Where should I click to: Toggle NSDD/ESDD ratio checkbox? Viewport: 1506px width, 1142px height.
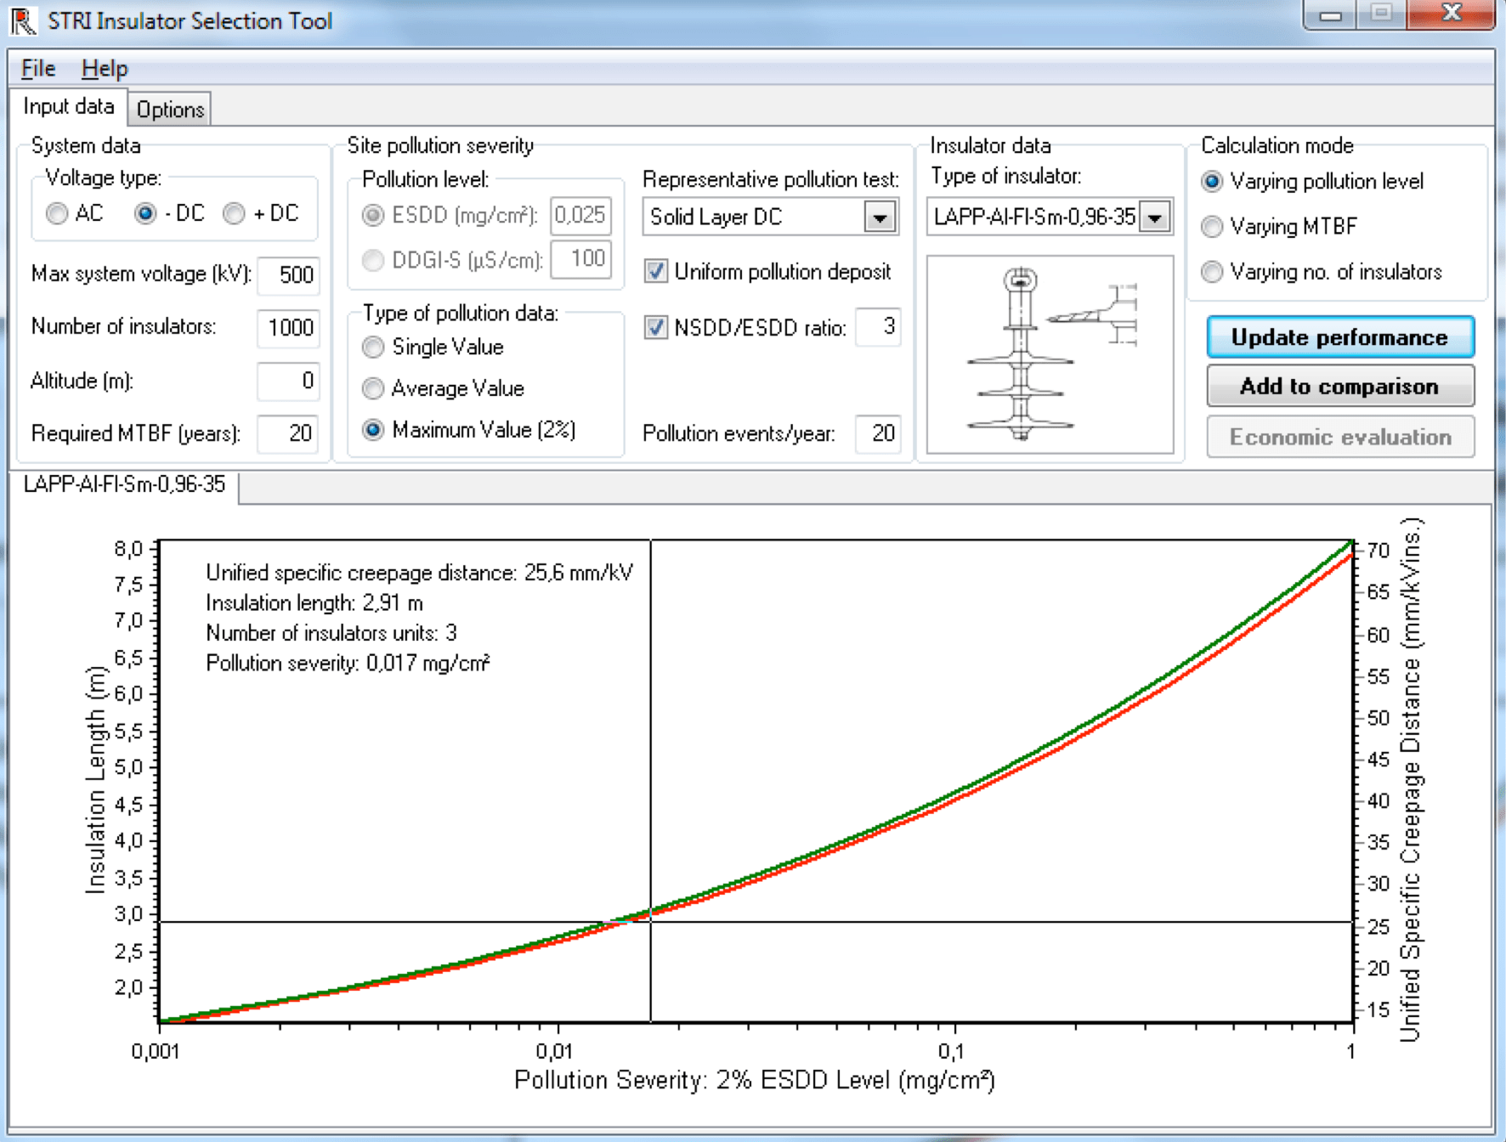(x=655, y=327)
